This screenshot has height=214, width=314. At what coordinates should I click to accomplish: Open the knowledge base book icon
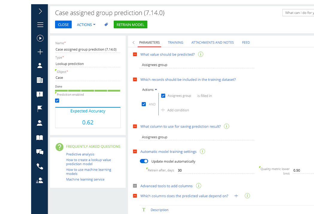point(40,138)
